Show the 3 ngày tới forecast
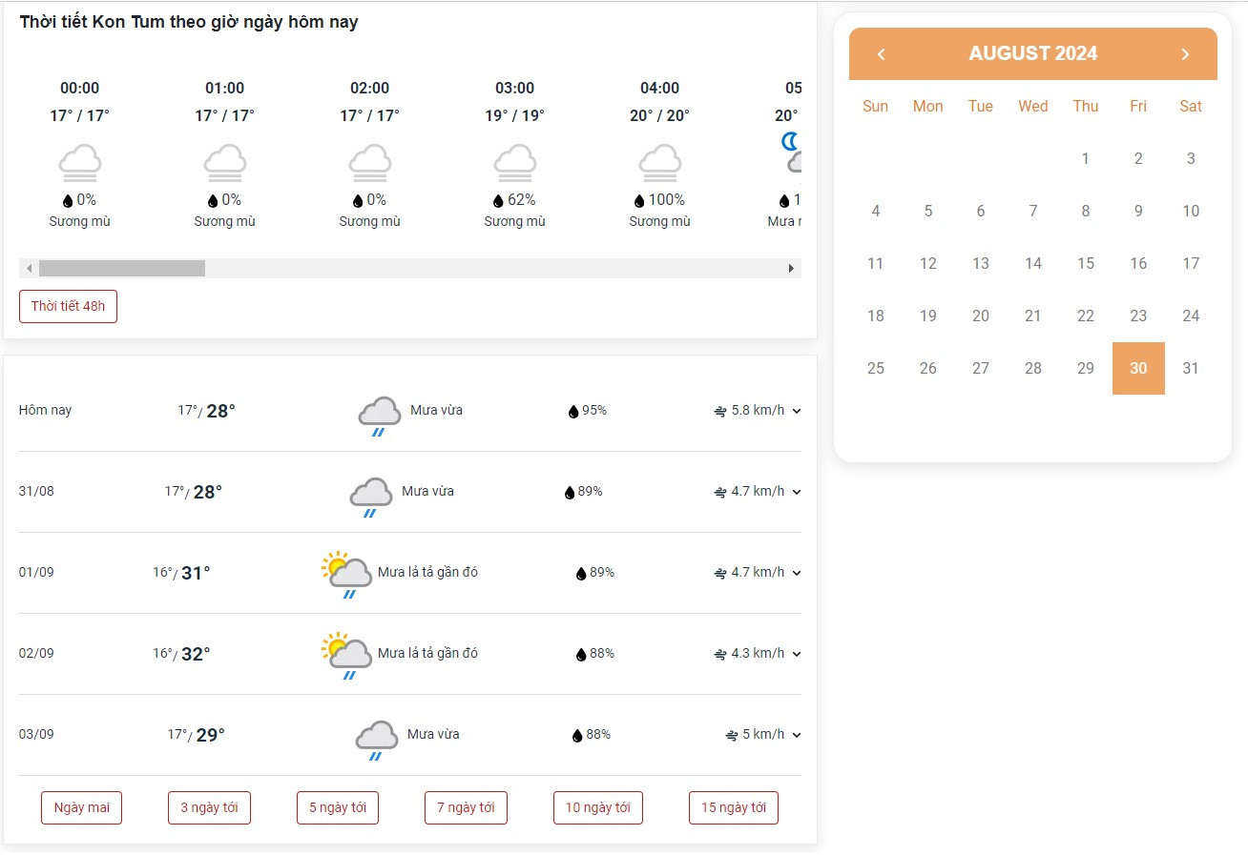The height and width of the screenshot is (855, 1248). click(x=209, y=807)
